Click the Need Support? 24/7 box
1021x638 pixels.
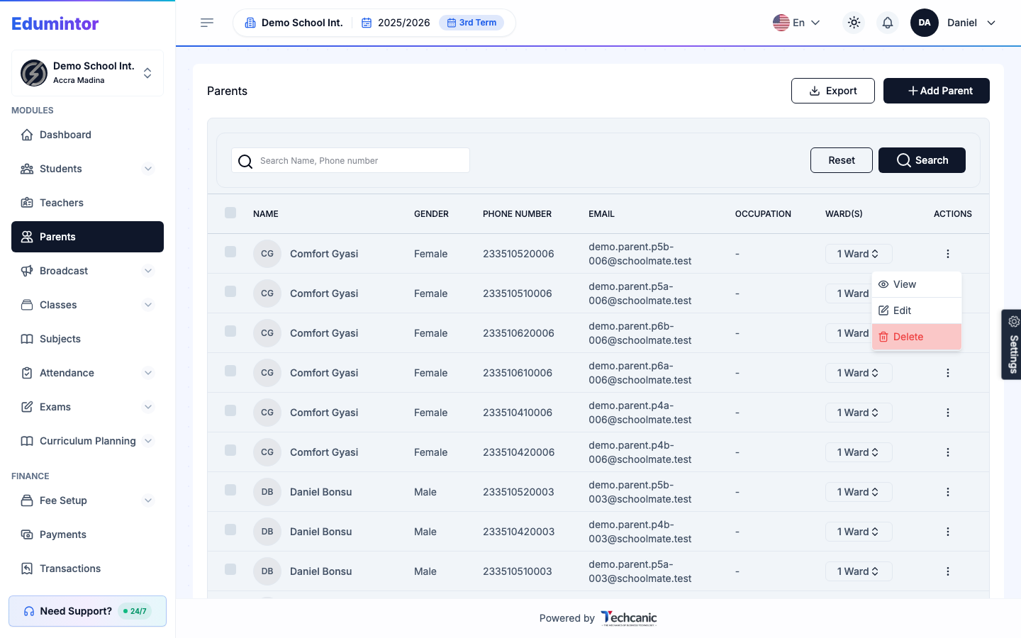point(87,611)
